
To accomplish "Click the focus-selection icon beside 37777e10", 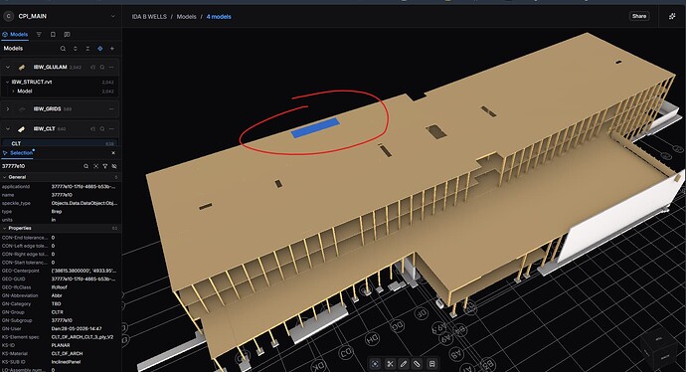I will click(x=95, y=166).
